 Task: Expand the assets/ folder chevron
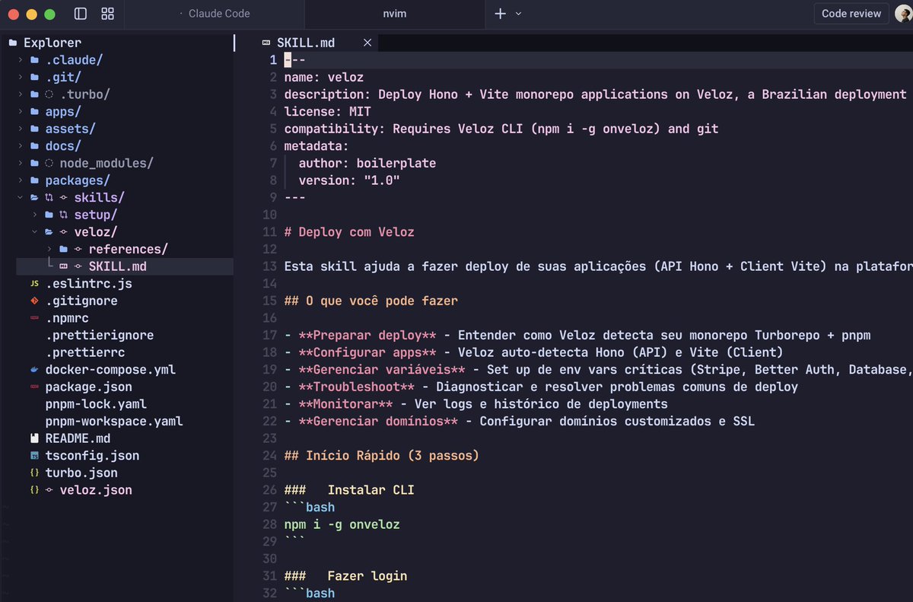(x=21, y=129)
